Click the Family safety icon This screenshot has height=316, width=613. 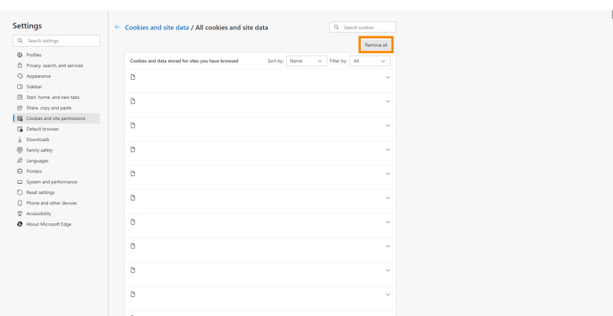click(20, 150)
